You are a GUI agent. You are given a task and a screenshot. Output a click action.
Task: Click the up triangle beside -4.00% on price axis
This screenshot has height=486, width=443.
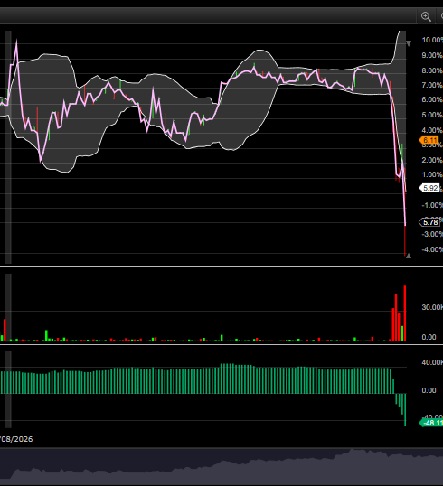click(409, 256)
